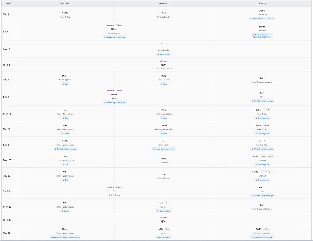
Task: Click 'Beginners + Children' label on Sat 4
Action: 114,25
